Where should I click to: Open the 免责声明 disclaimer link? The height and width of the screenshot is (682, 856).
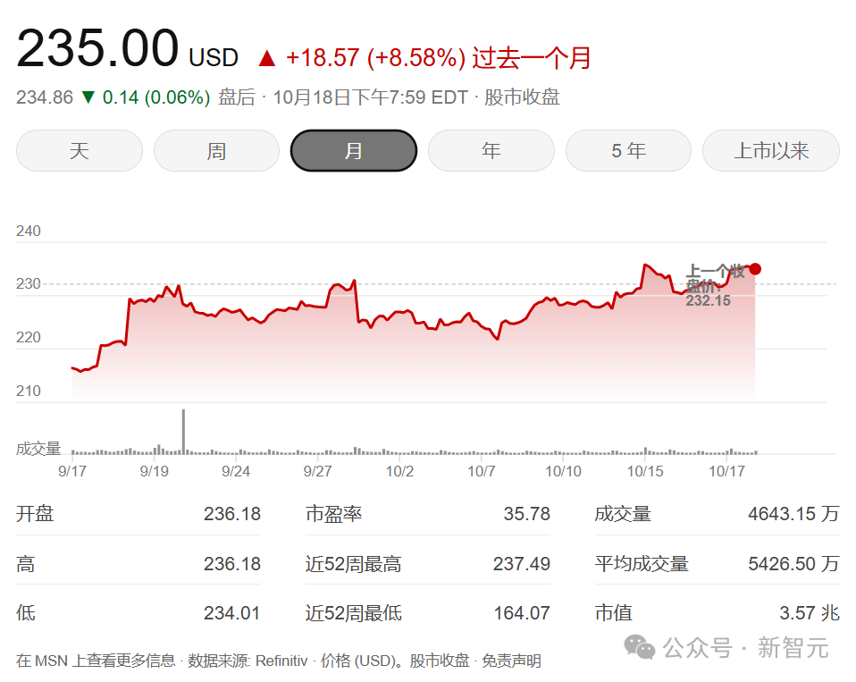coord(511,661)
